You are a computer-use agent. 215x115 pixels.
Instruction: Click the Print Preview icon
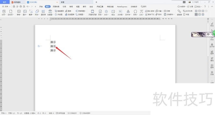tap(24, 6)
